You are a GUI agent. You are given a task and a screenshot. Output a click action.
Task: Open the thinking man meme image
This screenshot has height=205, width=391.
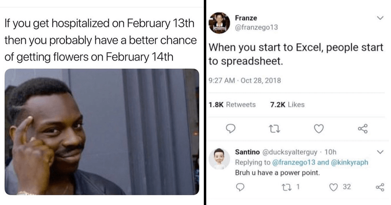tap(102, 132)
